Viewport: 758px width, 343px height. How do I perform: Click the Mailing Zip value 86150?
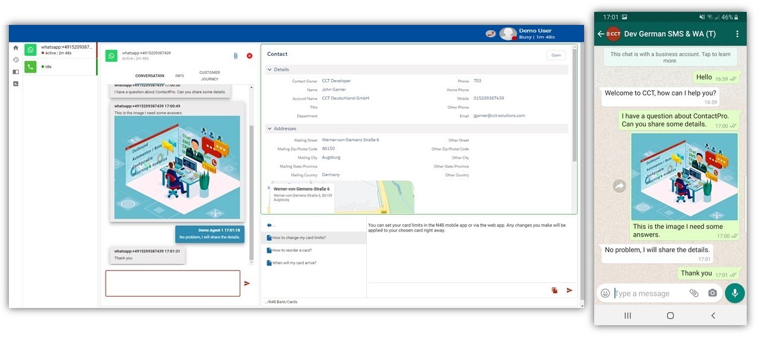point(328,148)
